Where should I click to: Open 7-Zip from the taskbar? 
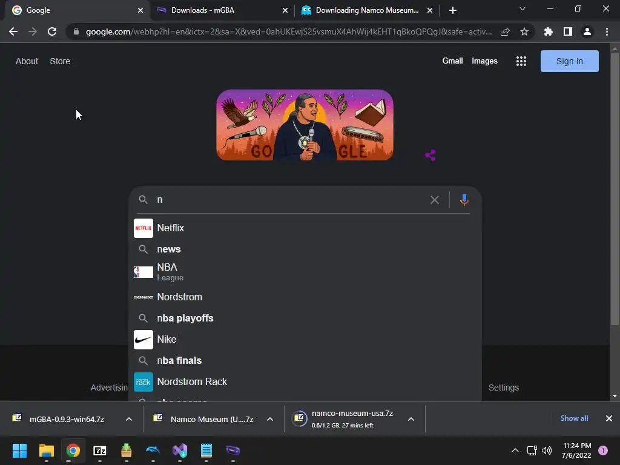100,450
